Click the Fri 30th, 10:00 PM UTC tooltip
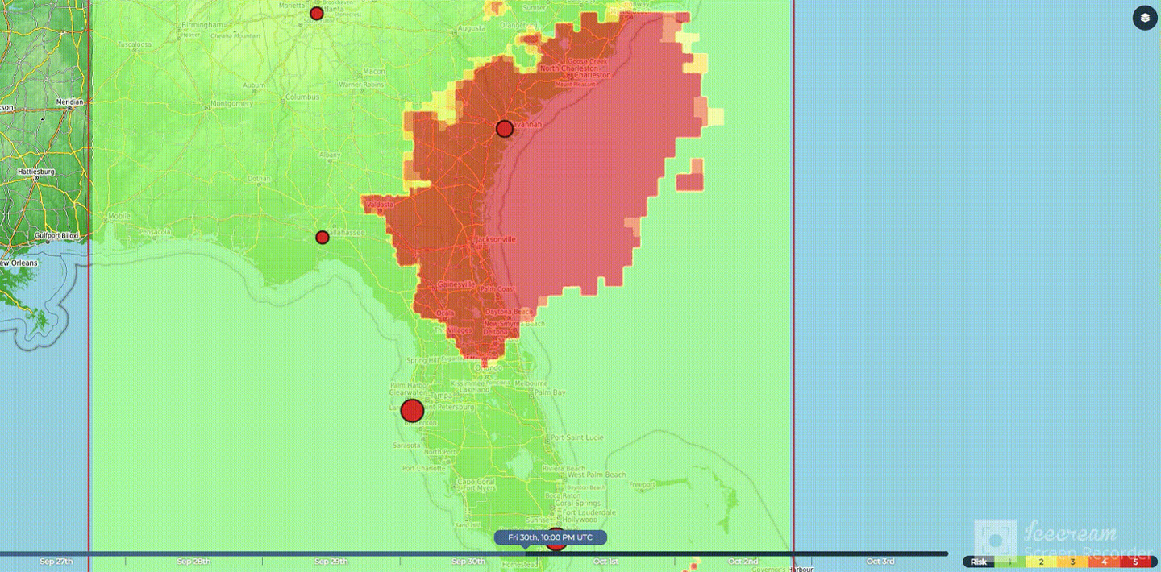Image resolution: width=1161 pixels, height=572 pixels. (x=551, y=537)
